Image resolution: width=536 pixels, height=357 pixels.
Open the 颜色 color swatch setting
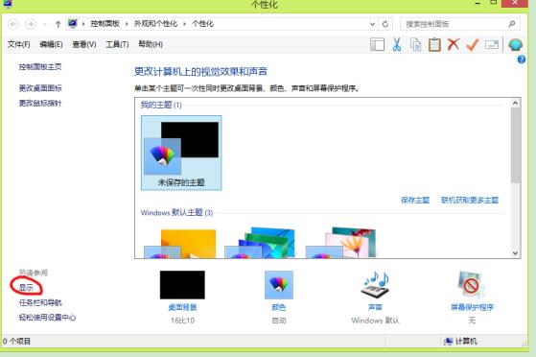pos(279,285)
